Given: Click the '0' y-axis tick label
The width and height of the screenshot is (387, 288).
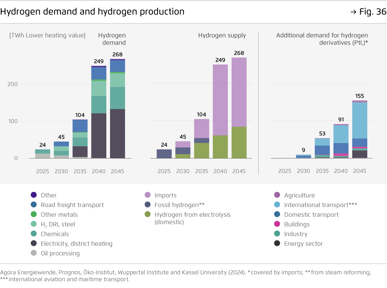Looking at the screenshot, I should [16, 158].
